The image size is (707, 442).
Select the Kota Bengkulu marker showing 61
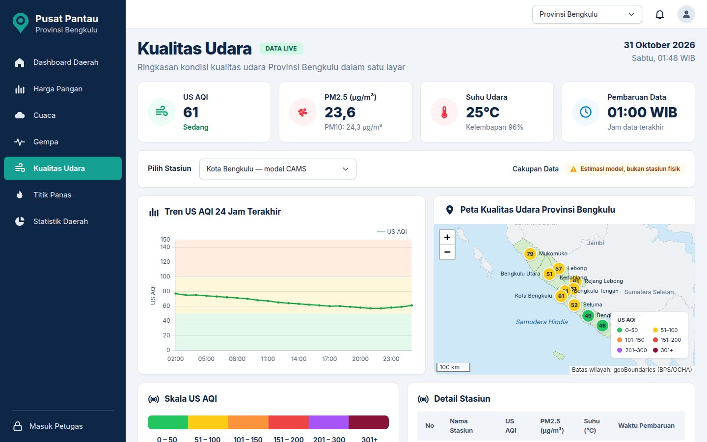561,296
